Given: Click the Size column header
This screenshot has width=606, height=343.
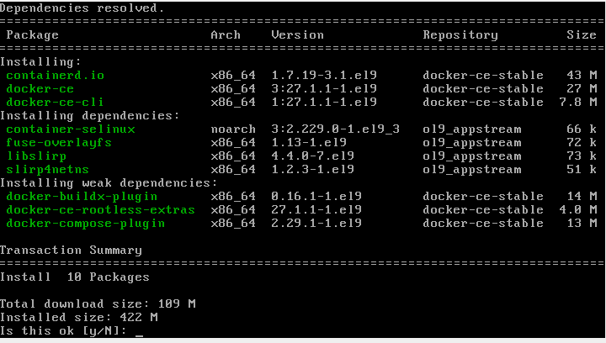Looking at the screenshot, I should coord(581,35).
